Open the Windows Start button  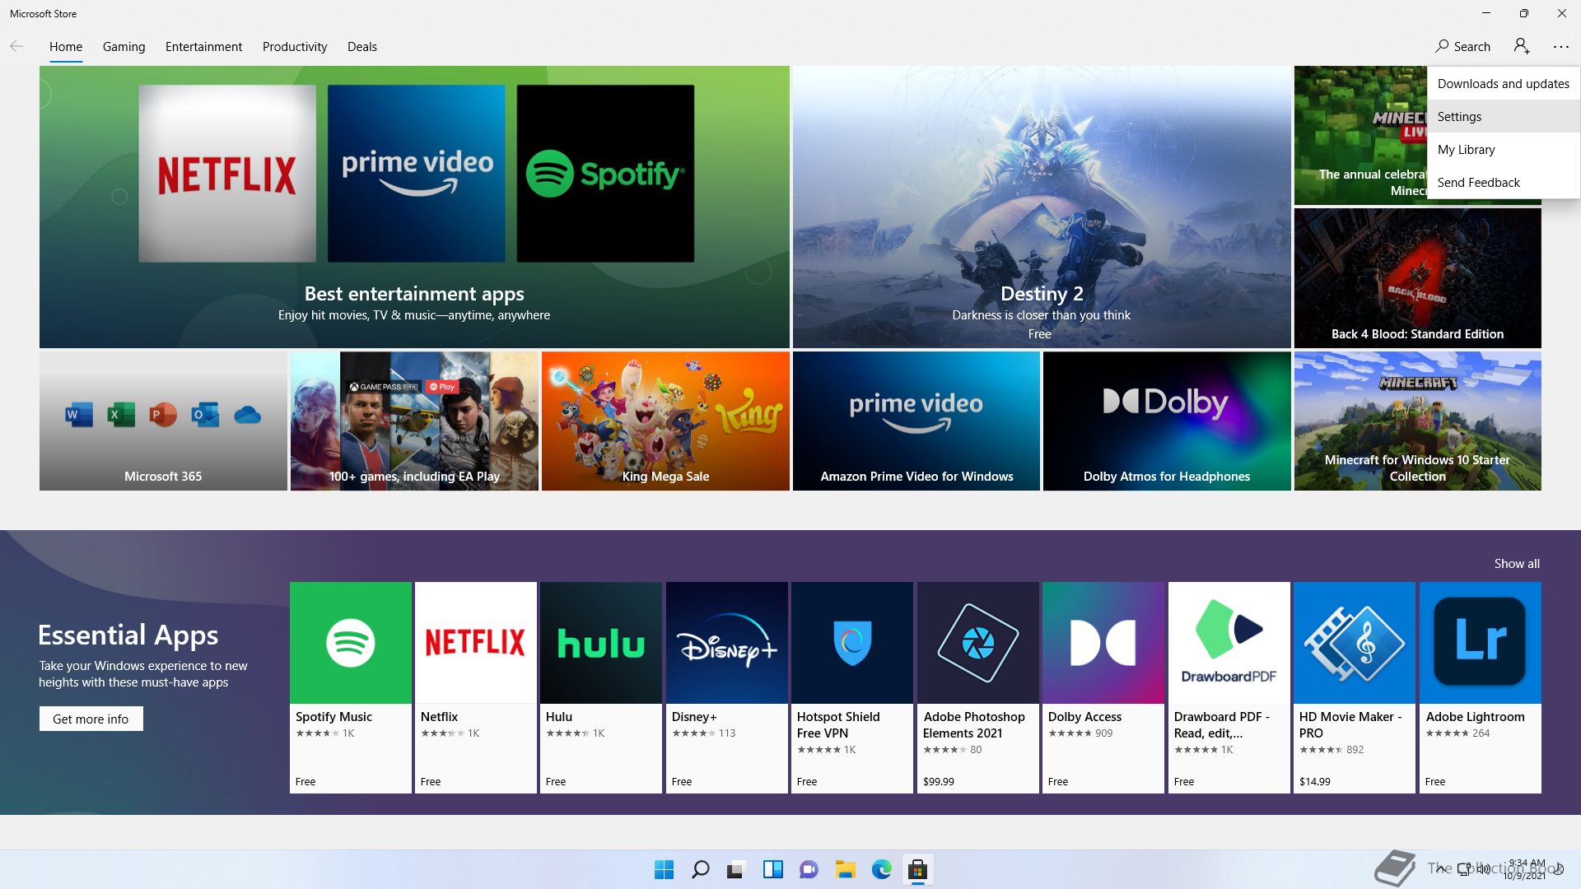click(x=664, y=870)
